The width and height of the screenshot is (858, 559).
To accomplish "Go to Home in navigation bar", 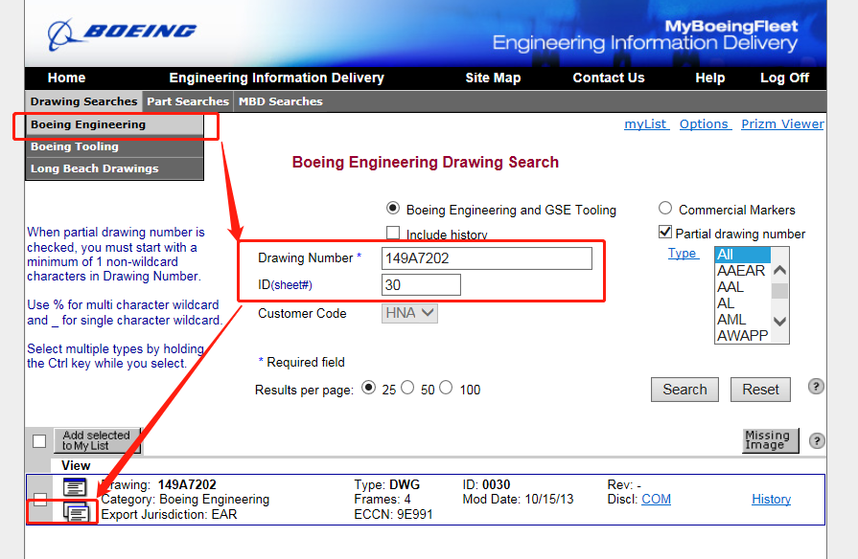I will 66,78.
